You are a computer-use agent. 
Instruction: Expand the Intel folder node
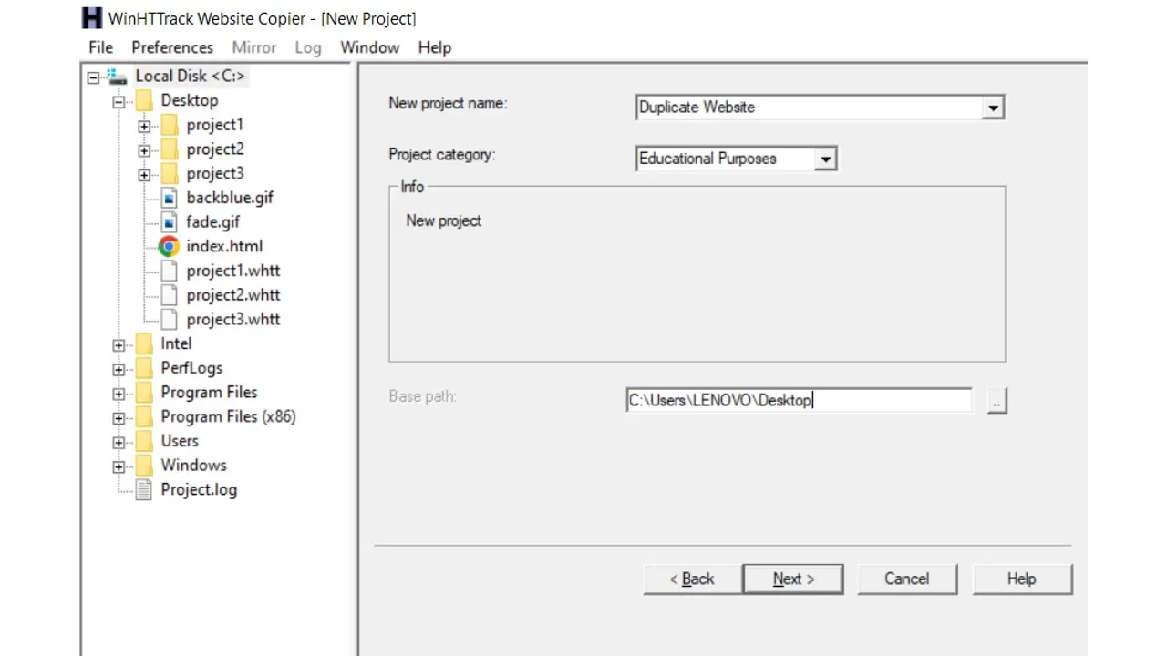tap(119, 345)
